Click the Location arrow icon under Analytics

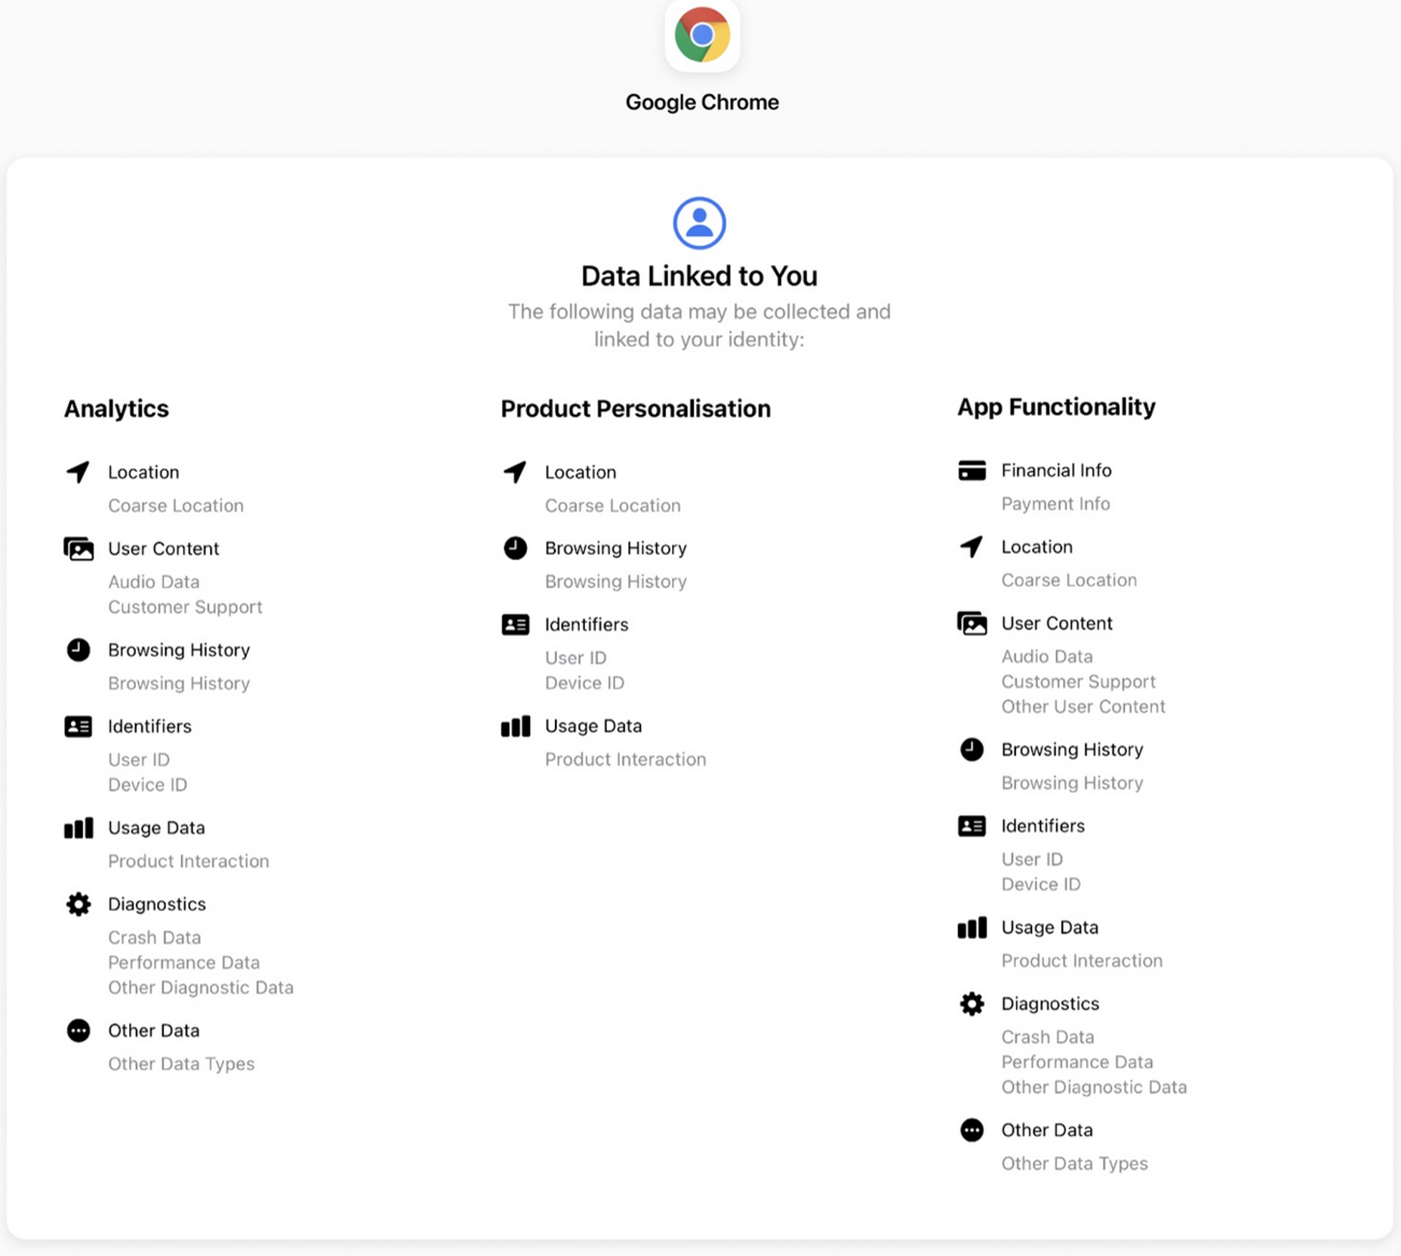(79, 472)
